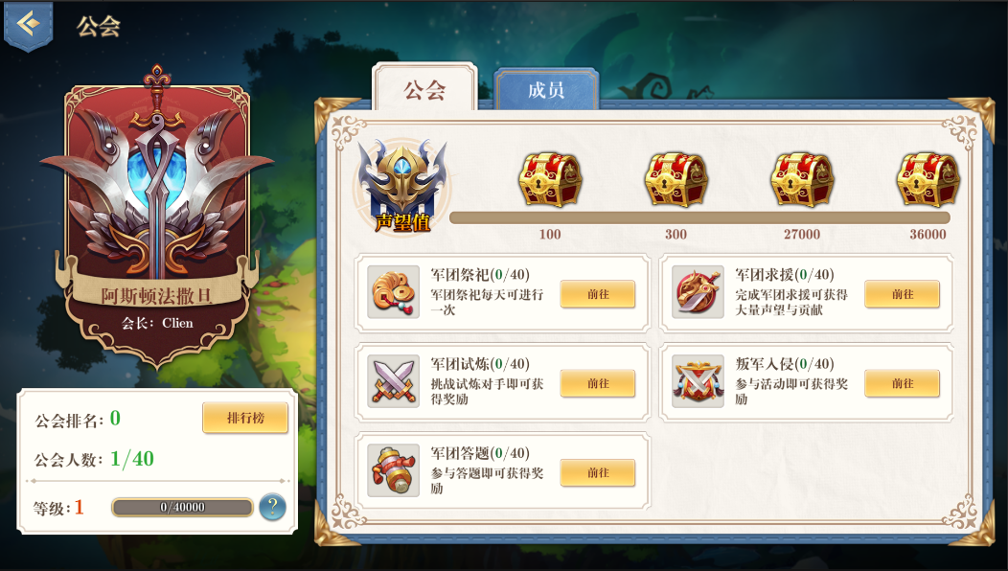Go to 军团答题 via 前往 button
This screenshot has width=1008, height=571.
[598, 473]
